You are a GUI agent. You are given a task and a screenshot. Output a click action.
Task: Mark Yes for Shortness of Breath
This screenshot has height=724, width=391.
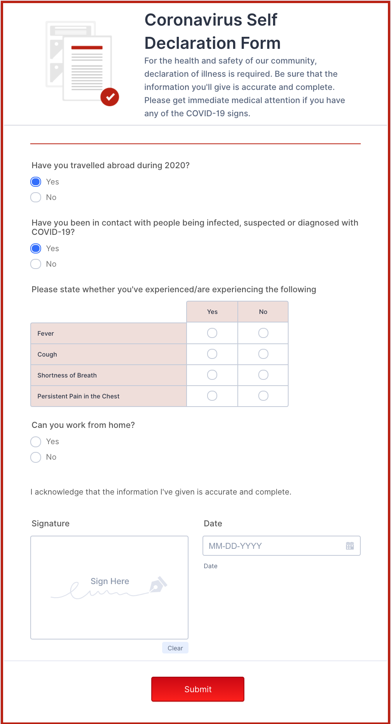click(x=212, y=375)
